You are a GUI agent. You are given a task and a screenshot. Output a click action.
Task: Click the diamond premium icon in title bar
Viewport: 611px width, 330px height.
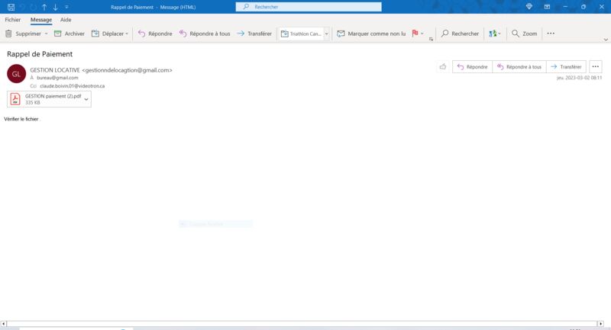tap(529, 7)
